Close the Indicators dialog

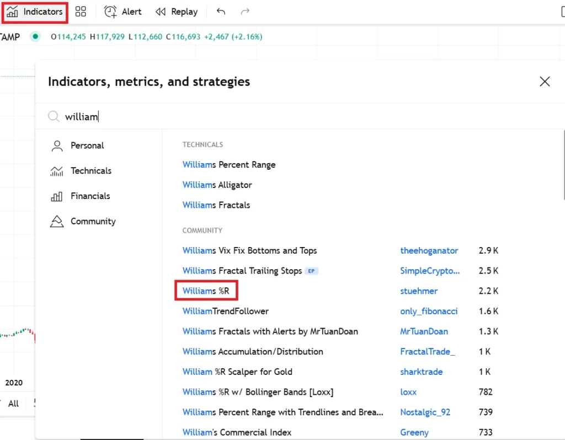[545, 82]
